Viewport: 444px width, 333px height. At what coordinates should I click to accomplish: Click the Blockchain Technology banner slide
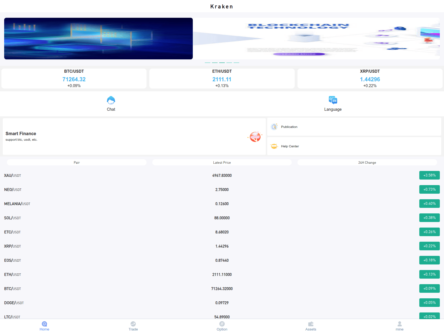point(316,39)
